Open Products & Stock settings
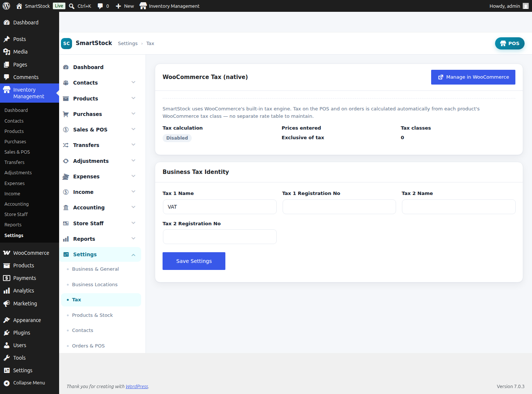532x394 pixels. 92,315
